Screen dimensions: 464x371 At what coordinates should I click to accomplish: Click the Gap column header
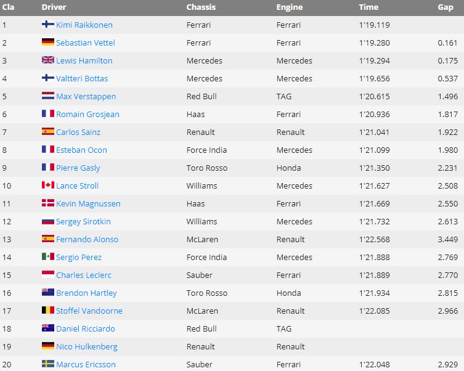click(x=446, y=7)
